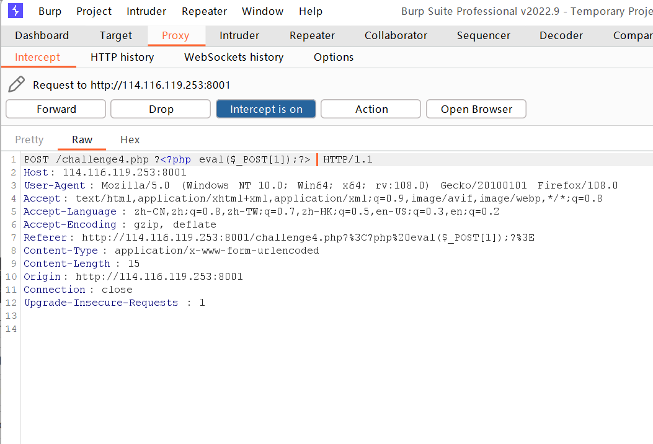Open the Action menu button
The image size is (653, 444).
pyautogui.click(x=371, y=109)
